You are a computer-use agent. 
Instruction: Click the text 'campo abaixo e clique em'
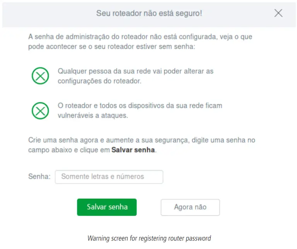(69, 150)
